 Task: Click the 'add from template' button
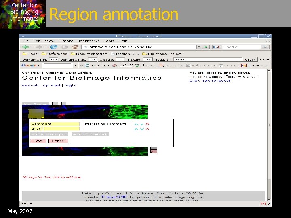click(x=90, y=134)
